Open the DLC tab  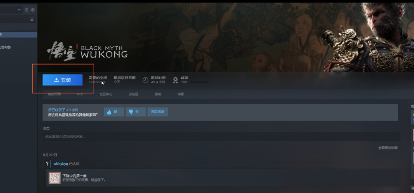80,94
